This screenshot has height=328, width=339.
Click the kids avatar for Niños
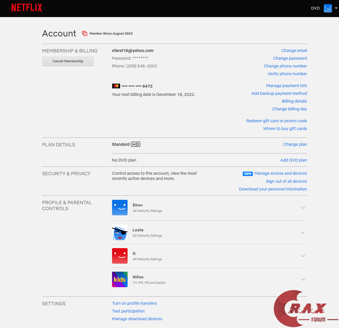pyautogui.click(x=120, y=279)
